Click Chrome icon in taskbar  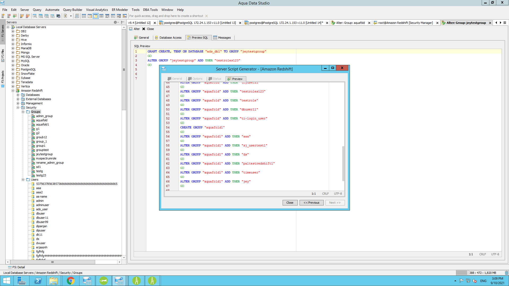click(x=71, y=280)
